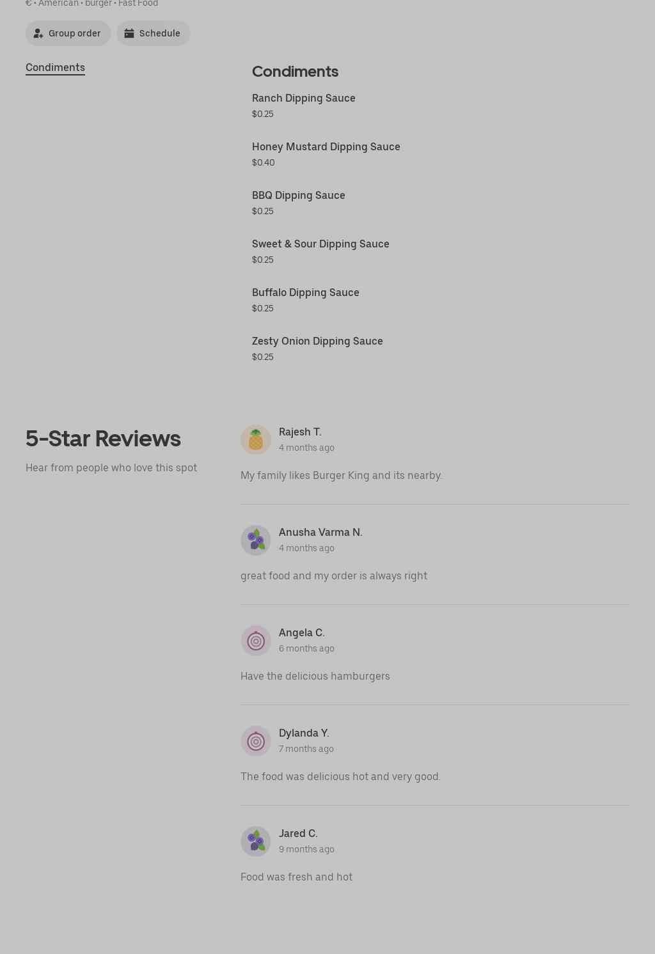Viewport: 655px width, 954px height.
Task: Click the Condiments section heading
Action: click(x=295, y=71)
